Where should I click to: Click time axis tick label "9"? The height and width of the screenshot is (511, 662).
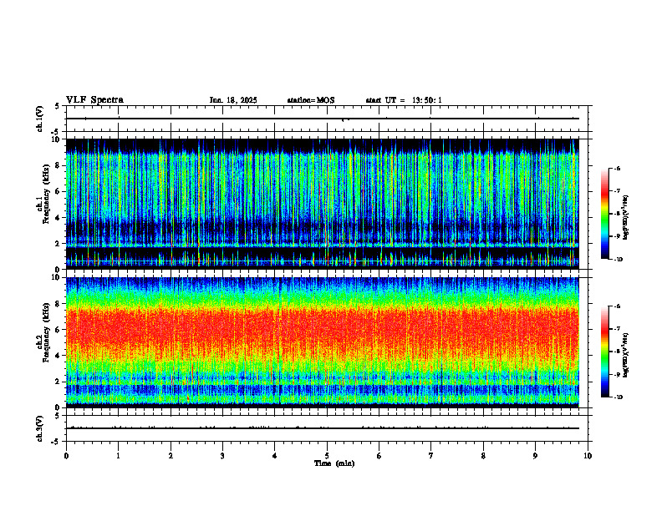pyautogui.click(x=535, y=456)
